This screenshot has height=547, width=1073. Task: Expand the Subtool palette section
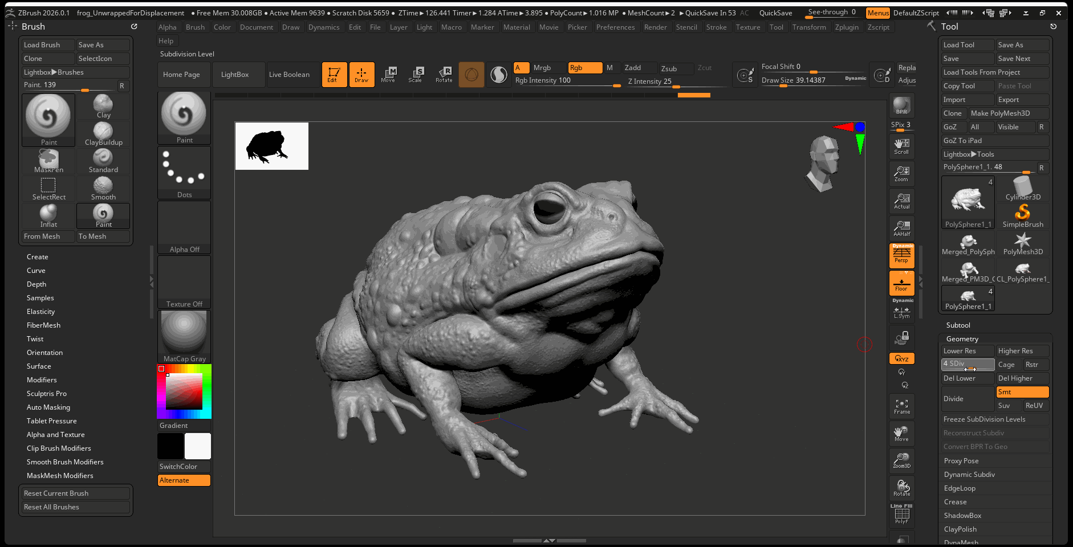point(958,325)
